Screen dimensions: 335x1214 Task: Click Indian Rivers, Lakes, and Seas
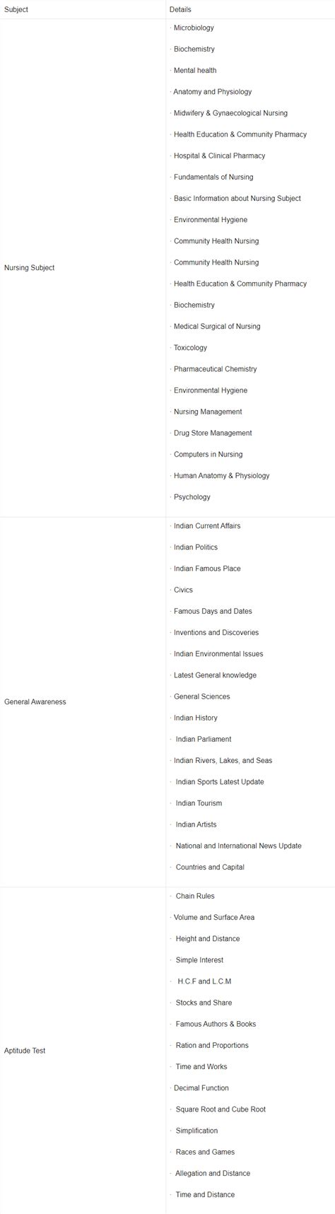tap(223, 761)
